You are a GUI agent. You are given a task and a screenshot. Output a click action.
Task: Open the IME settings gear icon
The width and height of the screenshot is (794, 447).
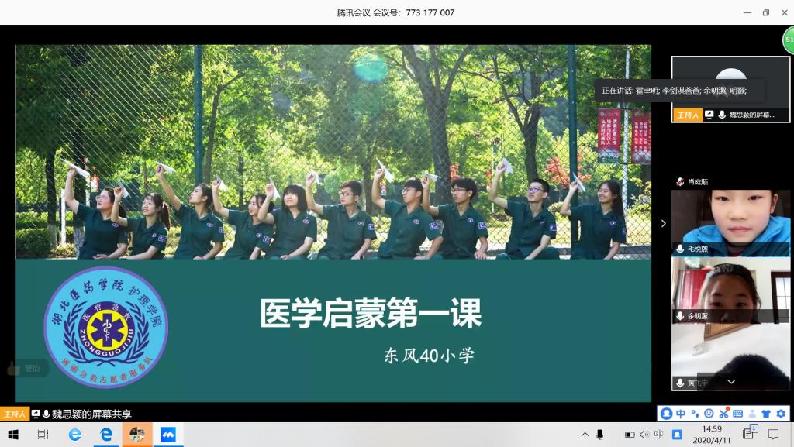pos(780,414)
